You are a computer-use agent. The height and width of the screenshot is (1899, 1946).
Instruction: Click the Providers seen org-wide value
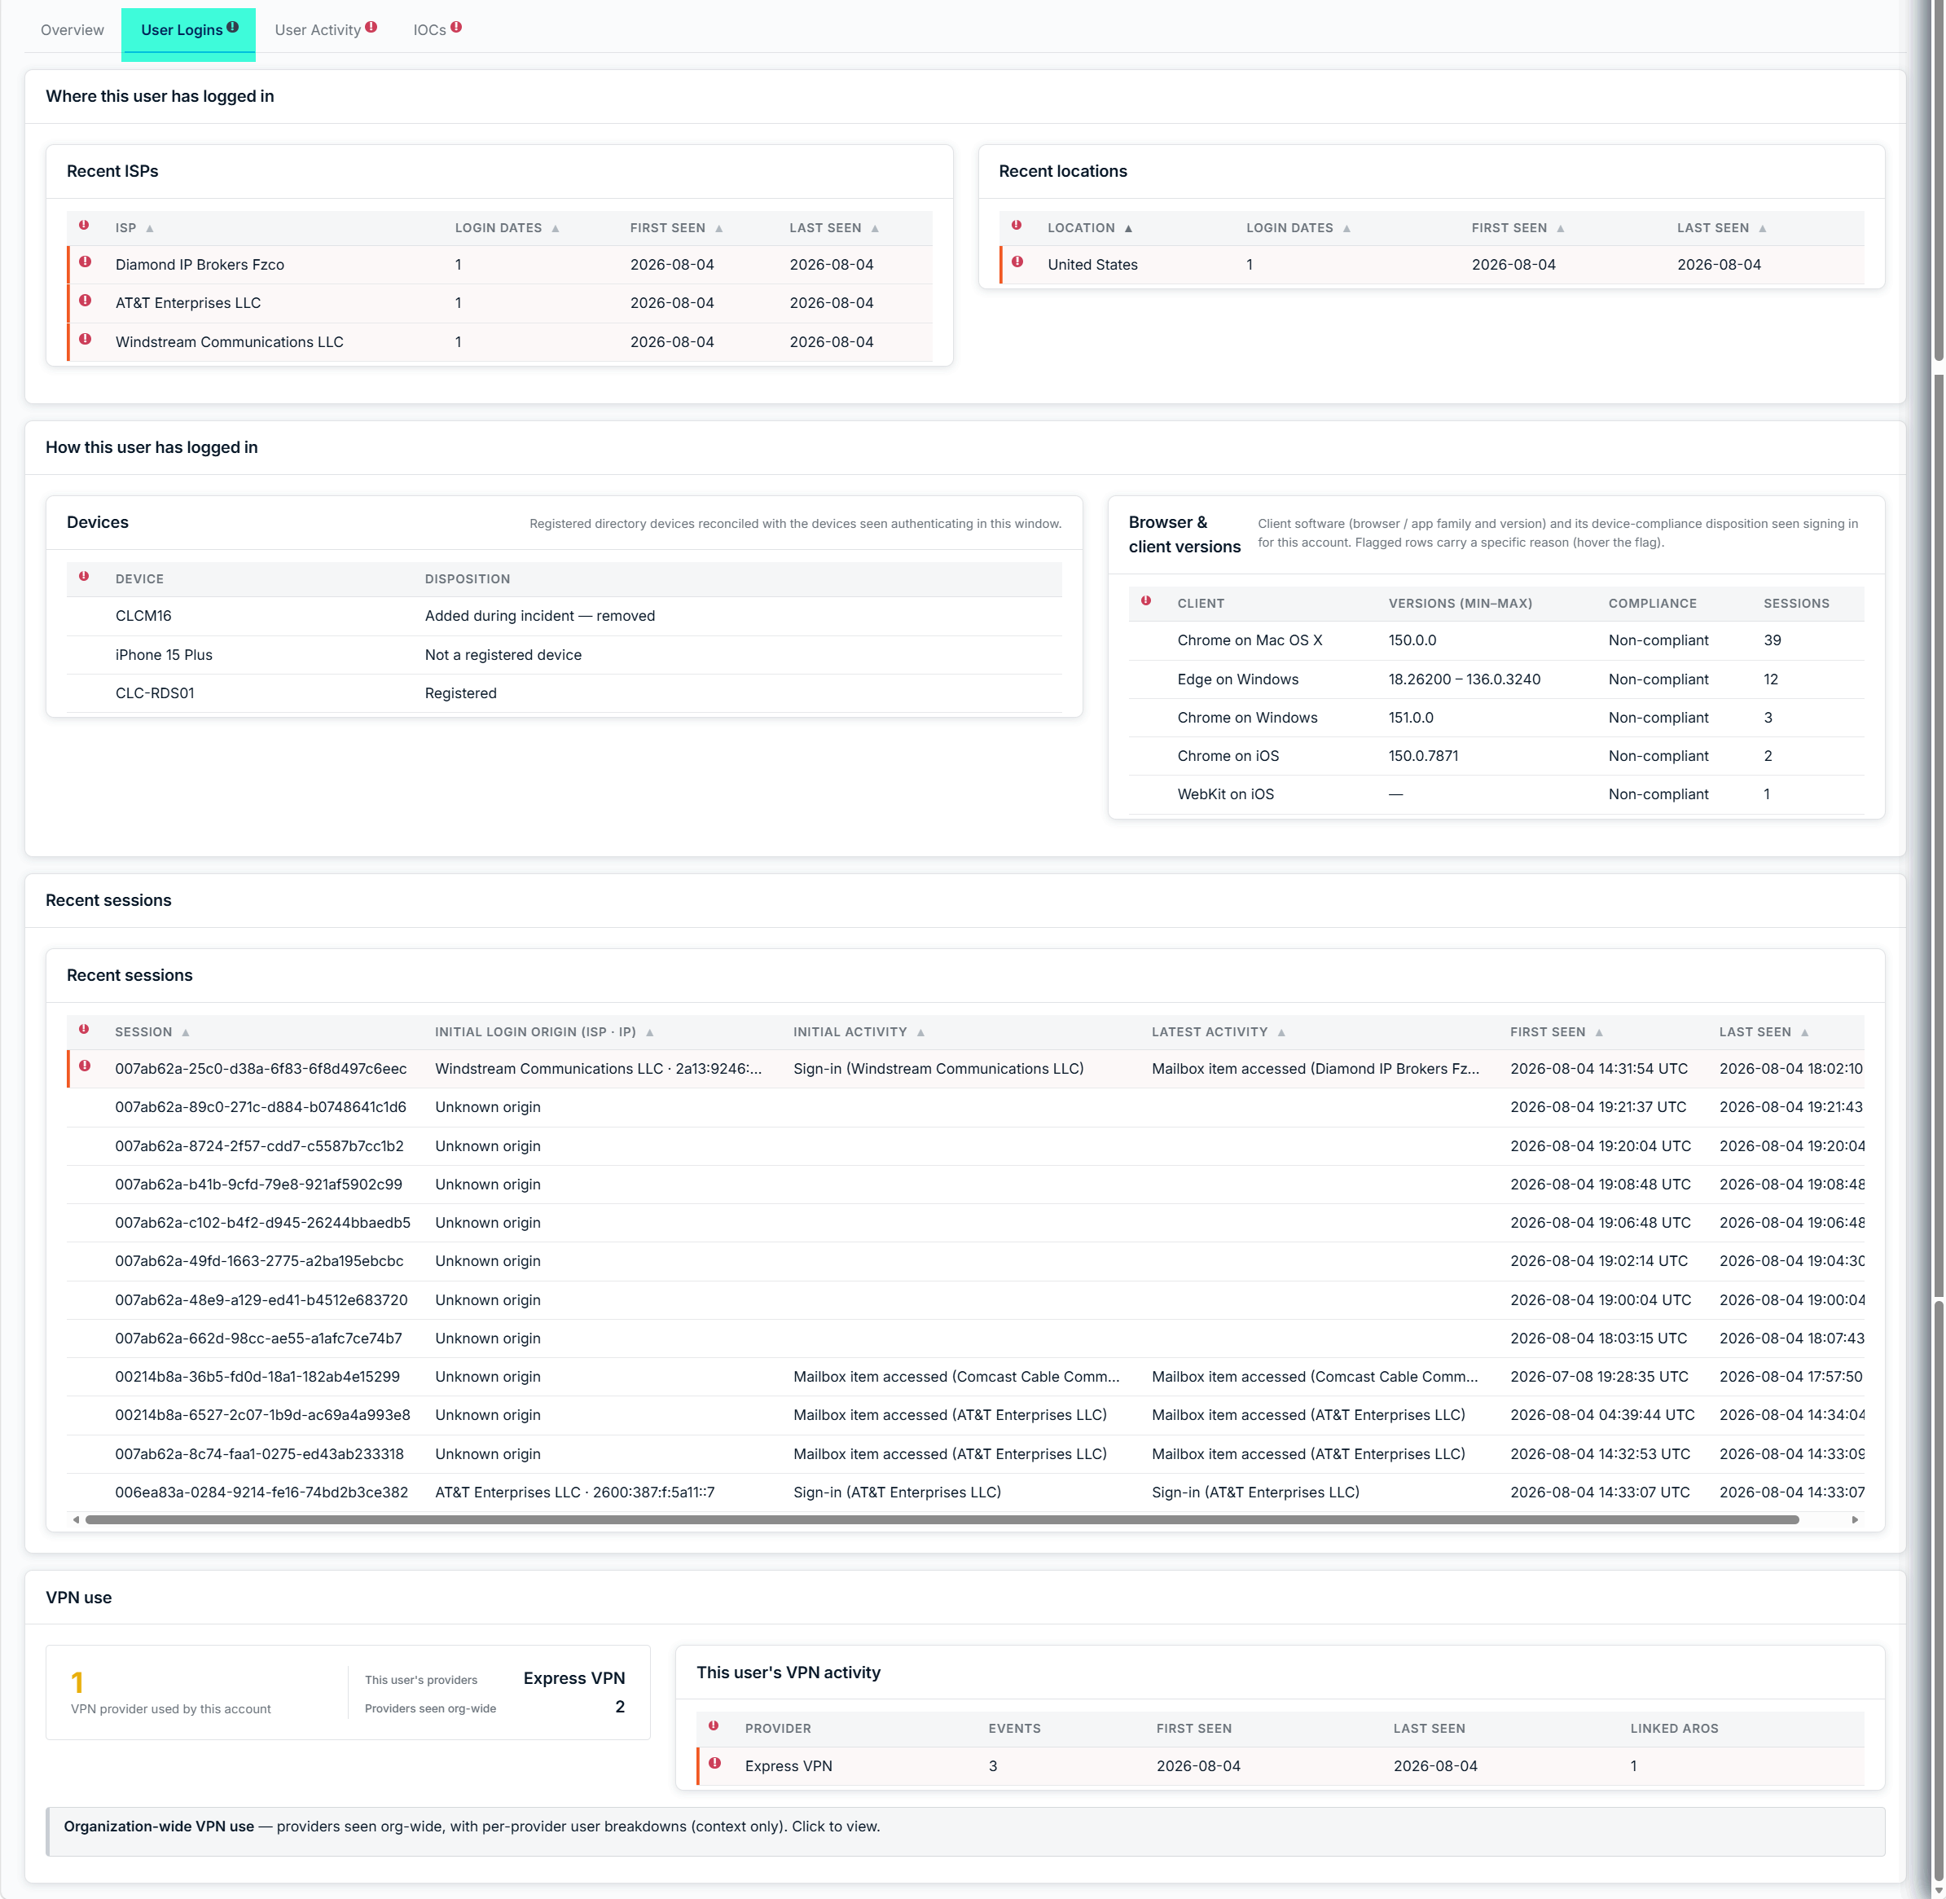619,1708
